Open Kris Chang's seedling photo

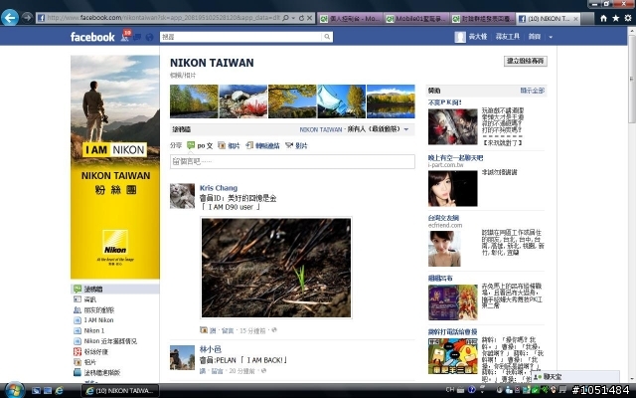point(276,268)
